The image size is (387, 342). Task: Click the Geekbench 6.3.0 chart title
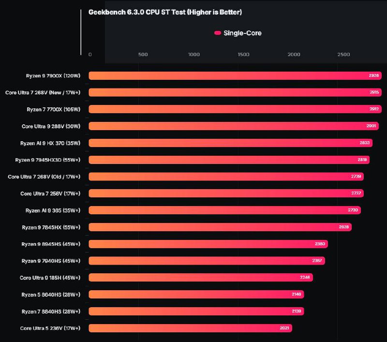165,12
